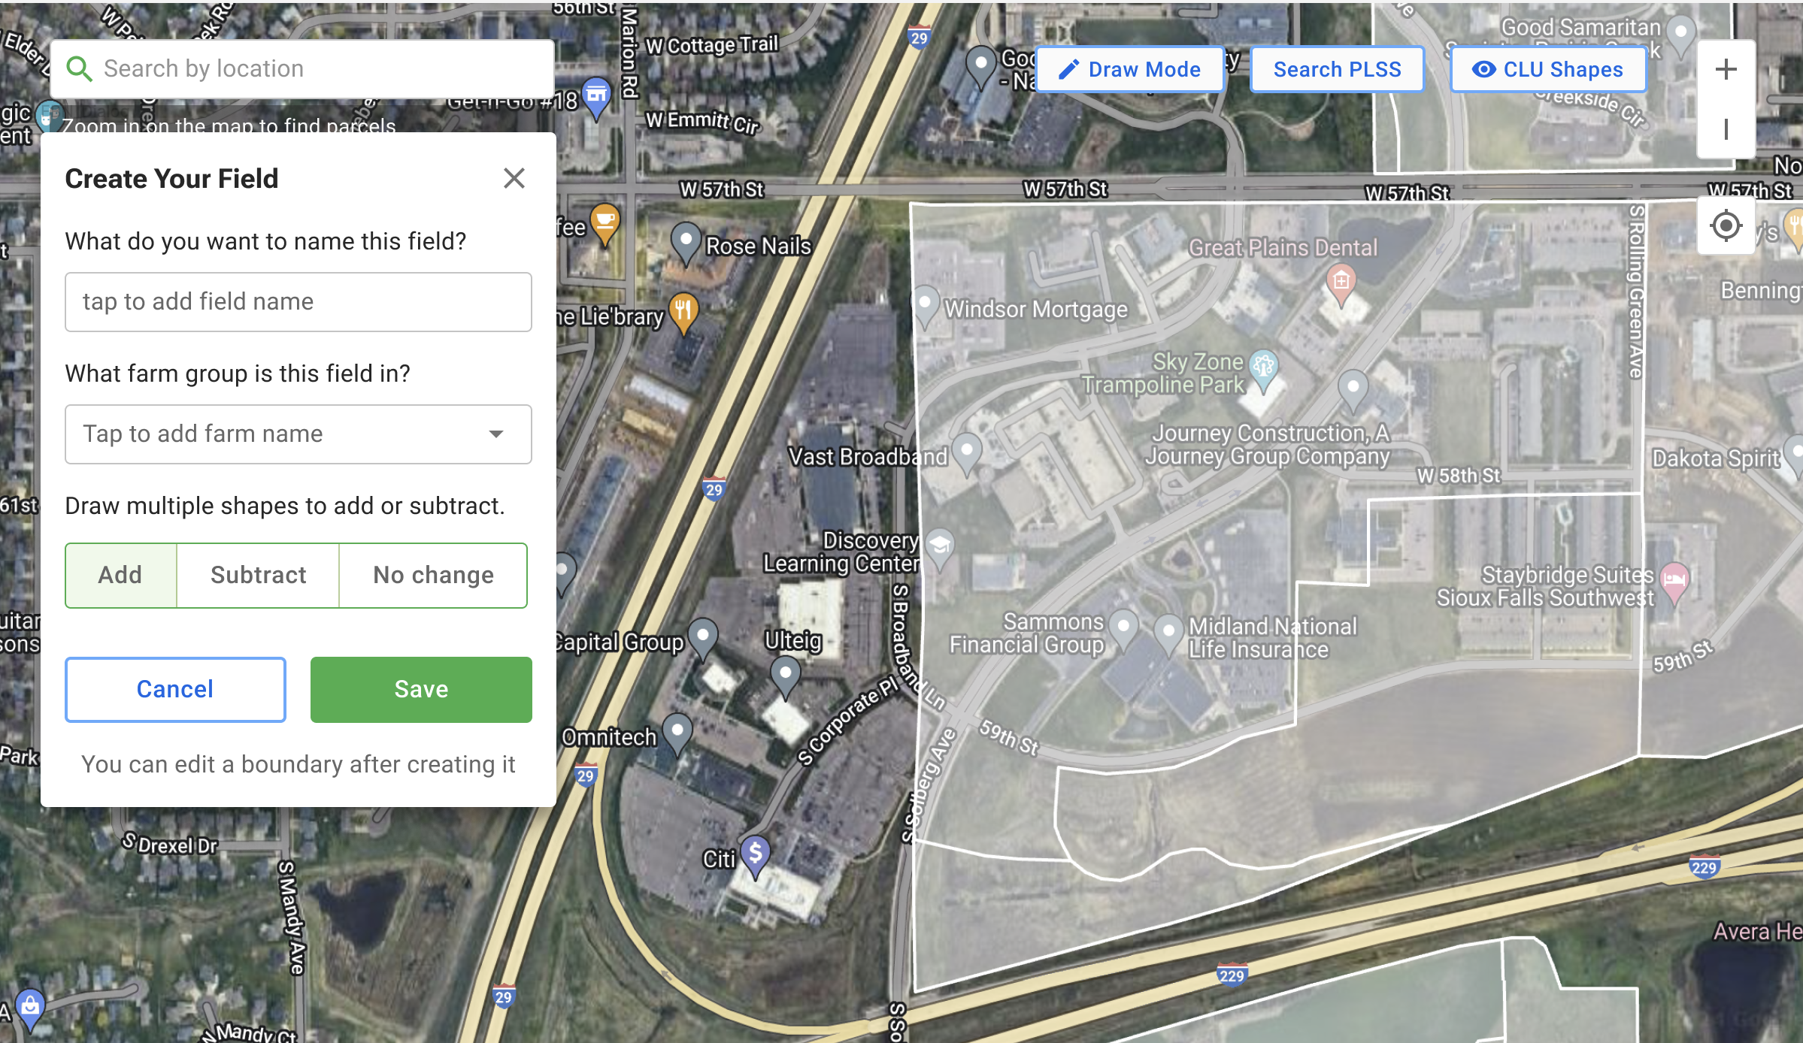This screenshot has width=1803, height=1043.
Task: Click the Staybridge Suites hotel pin
Action: coord(1674,582)
